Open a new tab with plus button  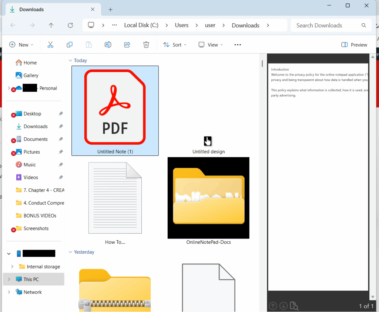click(110, 10)
